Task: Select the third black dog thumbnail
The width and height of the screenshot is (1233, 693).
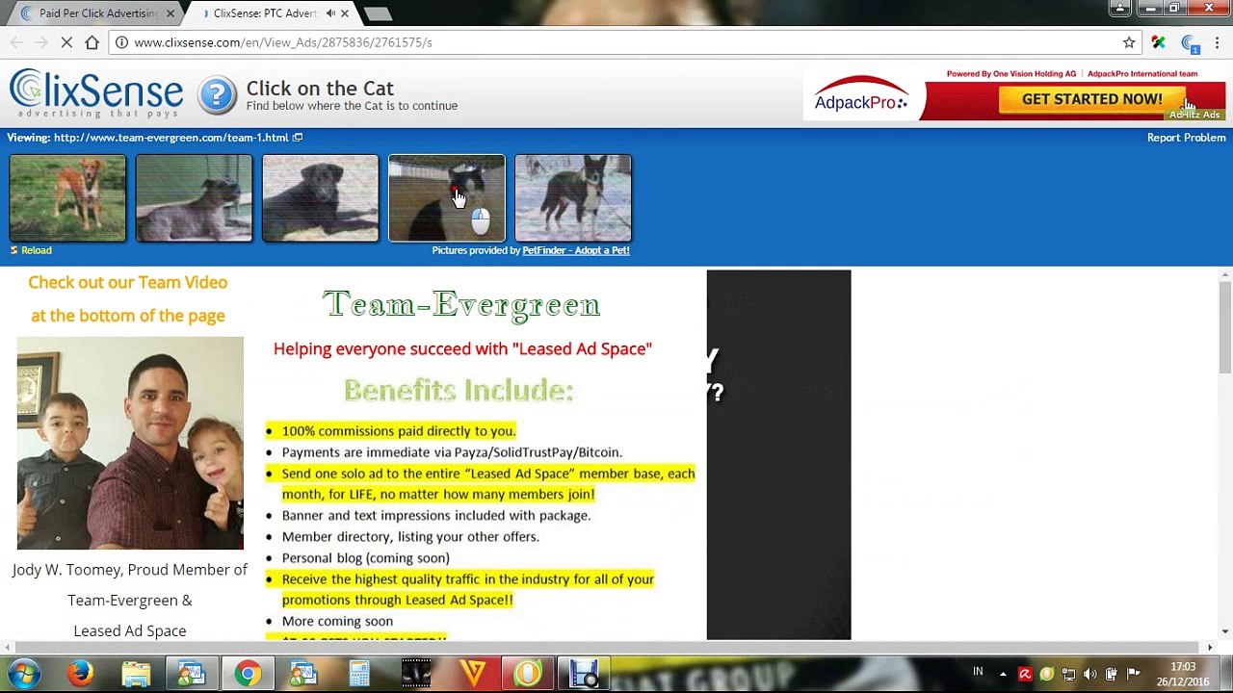Action: pos(320,197)
